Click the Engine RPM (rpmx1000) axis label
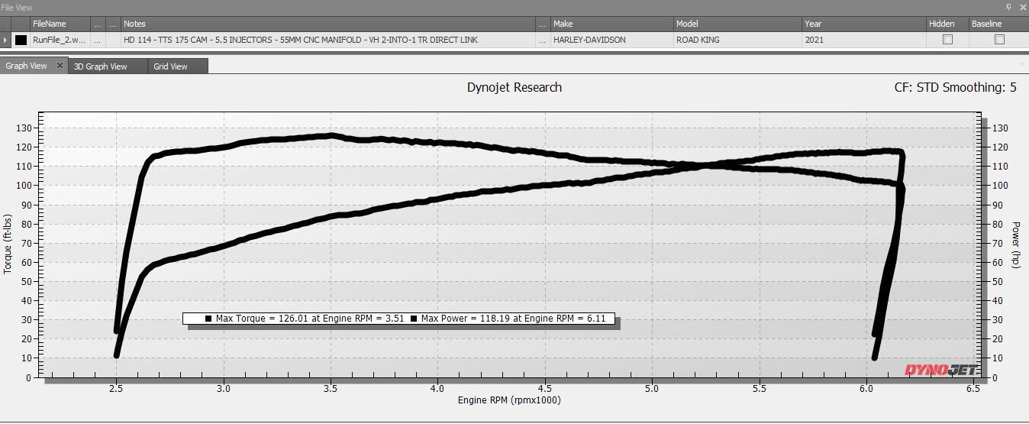Viewport: 1029px width, 424px height. pyautogui.click(x=509, y=400)
